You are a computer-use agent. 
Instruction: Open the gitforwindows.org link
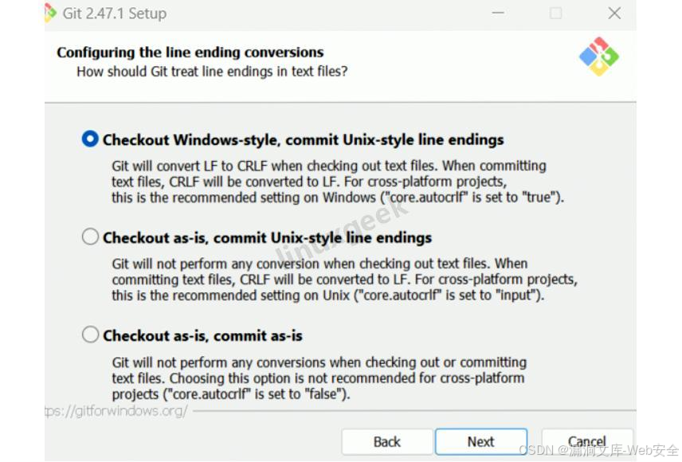[x=116, y=411]
